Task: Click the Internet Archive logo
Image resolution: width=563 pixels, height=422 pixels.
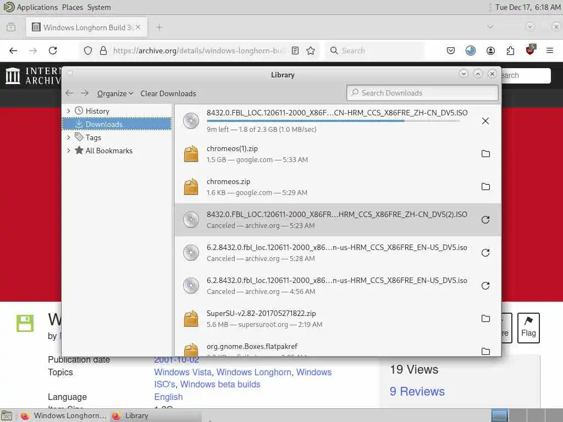Action: (x=33, y=76)
